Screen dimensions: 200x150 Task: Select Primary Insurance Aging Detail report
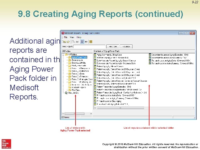pyautogui.click(x=116, y=95)
